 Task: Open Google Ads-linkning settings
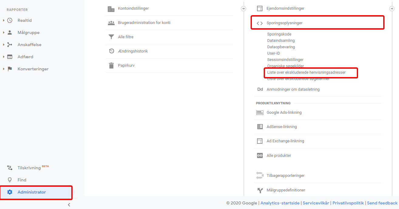(284, 113)
